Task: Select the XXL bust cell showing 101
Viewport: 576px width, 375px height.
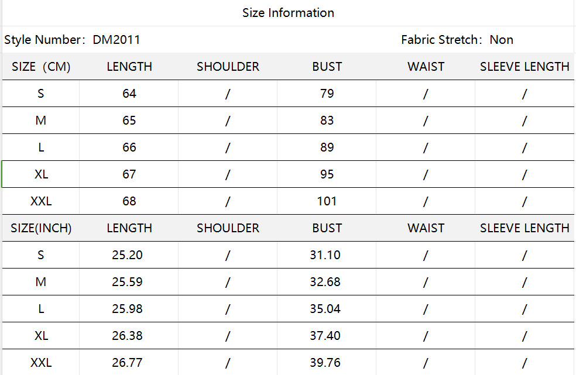Action: (327, 201)
